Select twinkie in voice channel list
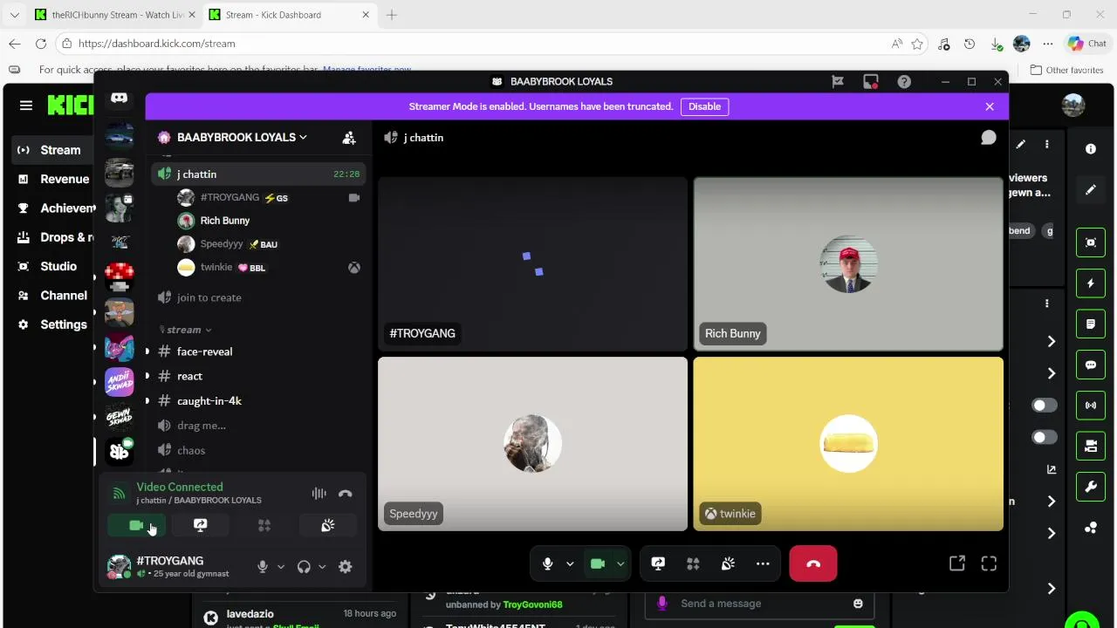The width and height of the screenshot is (1117, 628). (216, 268)
